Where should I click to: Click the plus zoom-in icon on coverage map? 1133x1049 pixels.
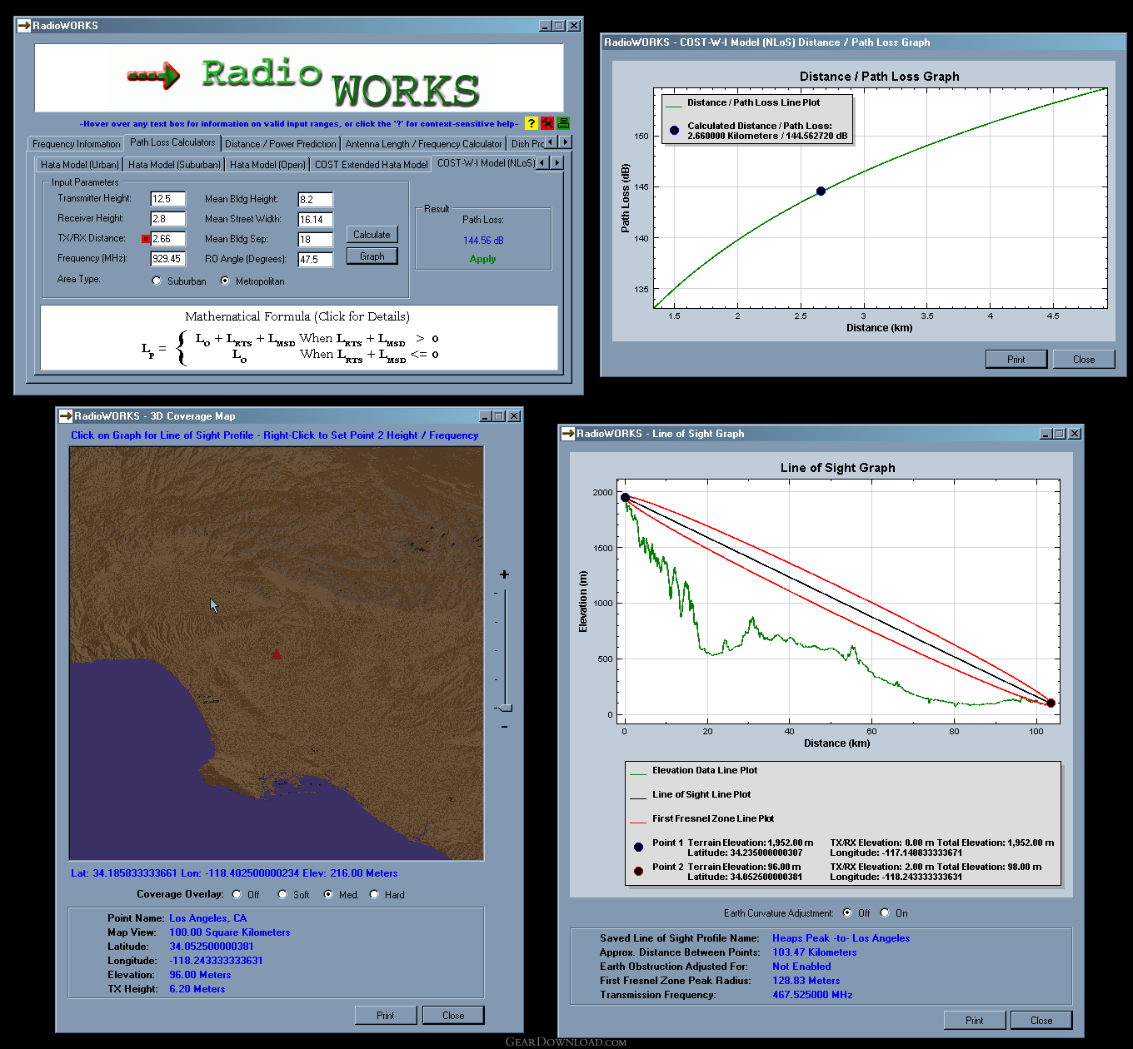(504, 574)
